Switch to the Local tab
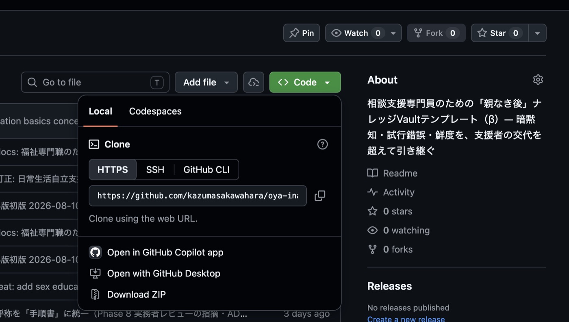569x322 pixels. click(x=100, y=111)
